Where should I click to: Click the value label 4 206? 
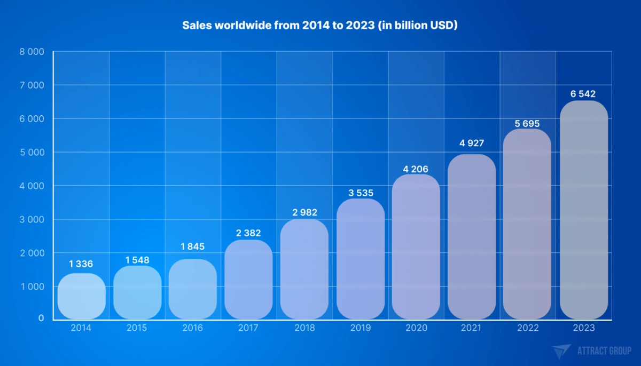click(417, 170)
